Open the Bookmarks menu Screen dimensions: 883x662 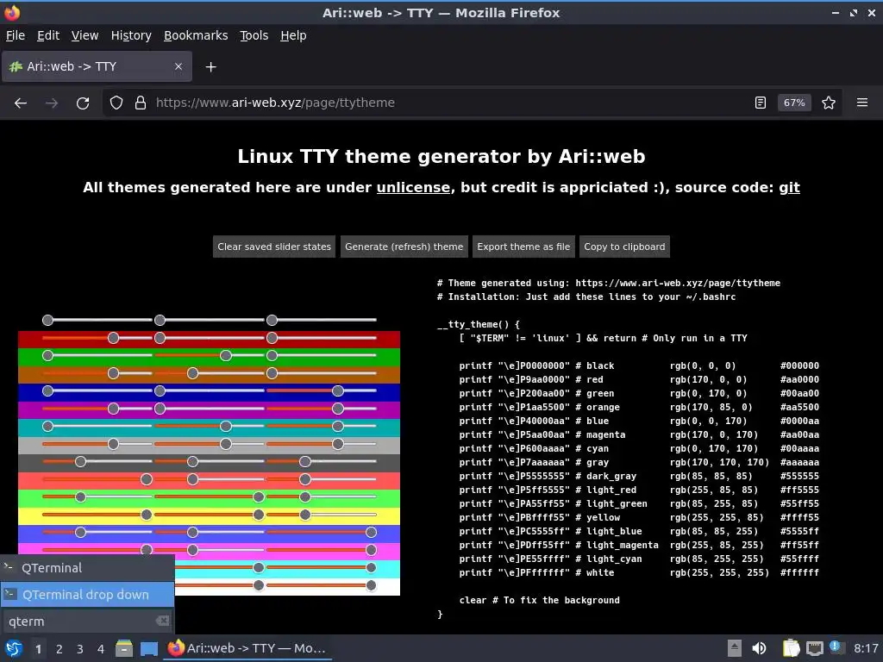[x=196, y=35]
